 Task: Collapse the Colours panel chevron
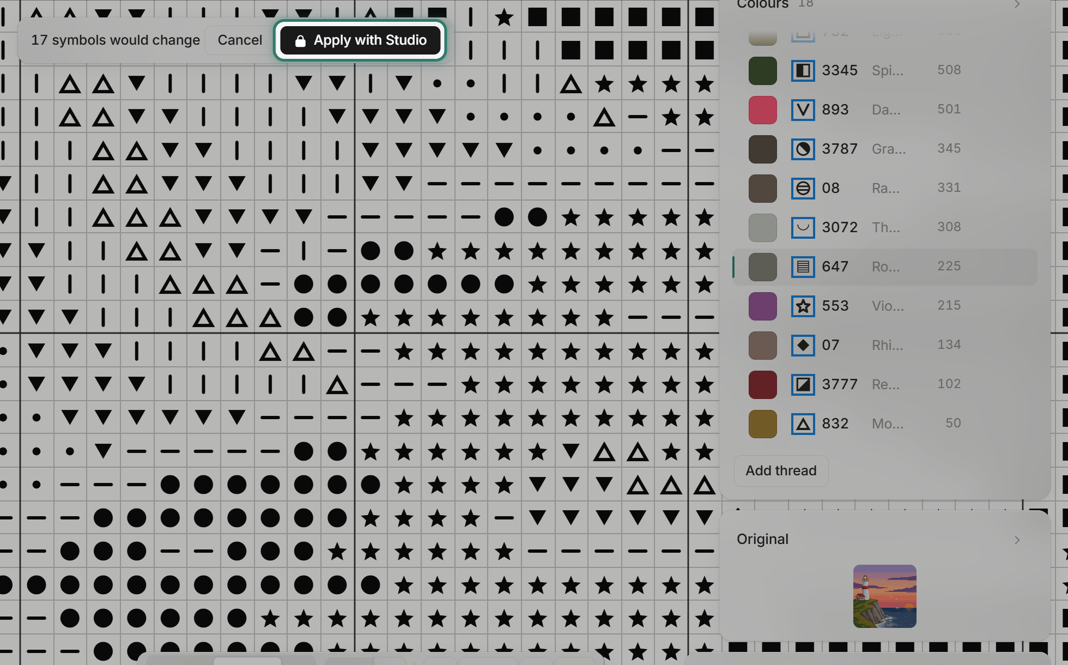1017,4
